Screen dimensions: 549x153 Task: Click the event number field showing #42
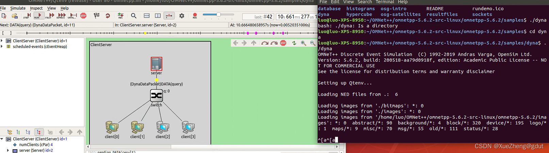tap(258, 17)
